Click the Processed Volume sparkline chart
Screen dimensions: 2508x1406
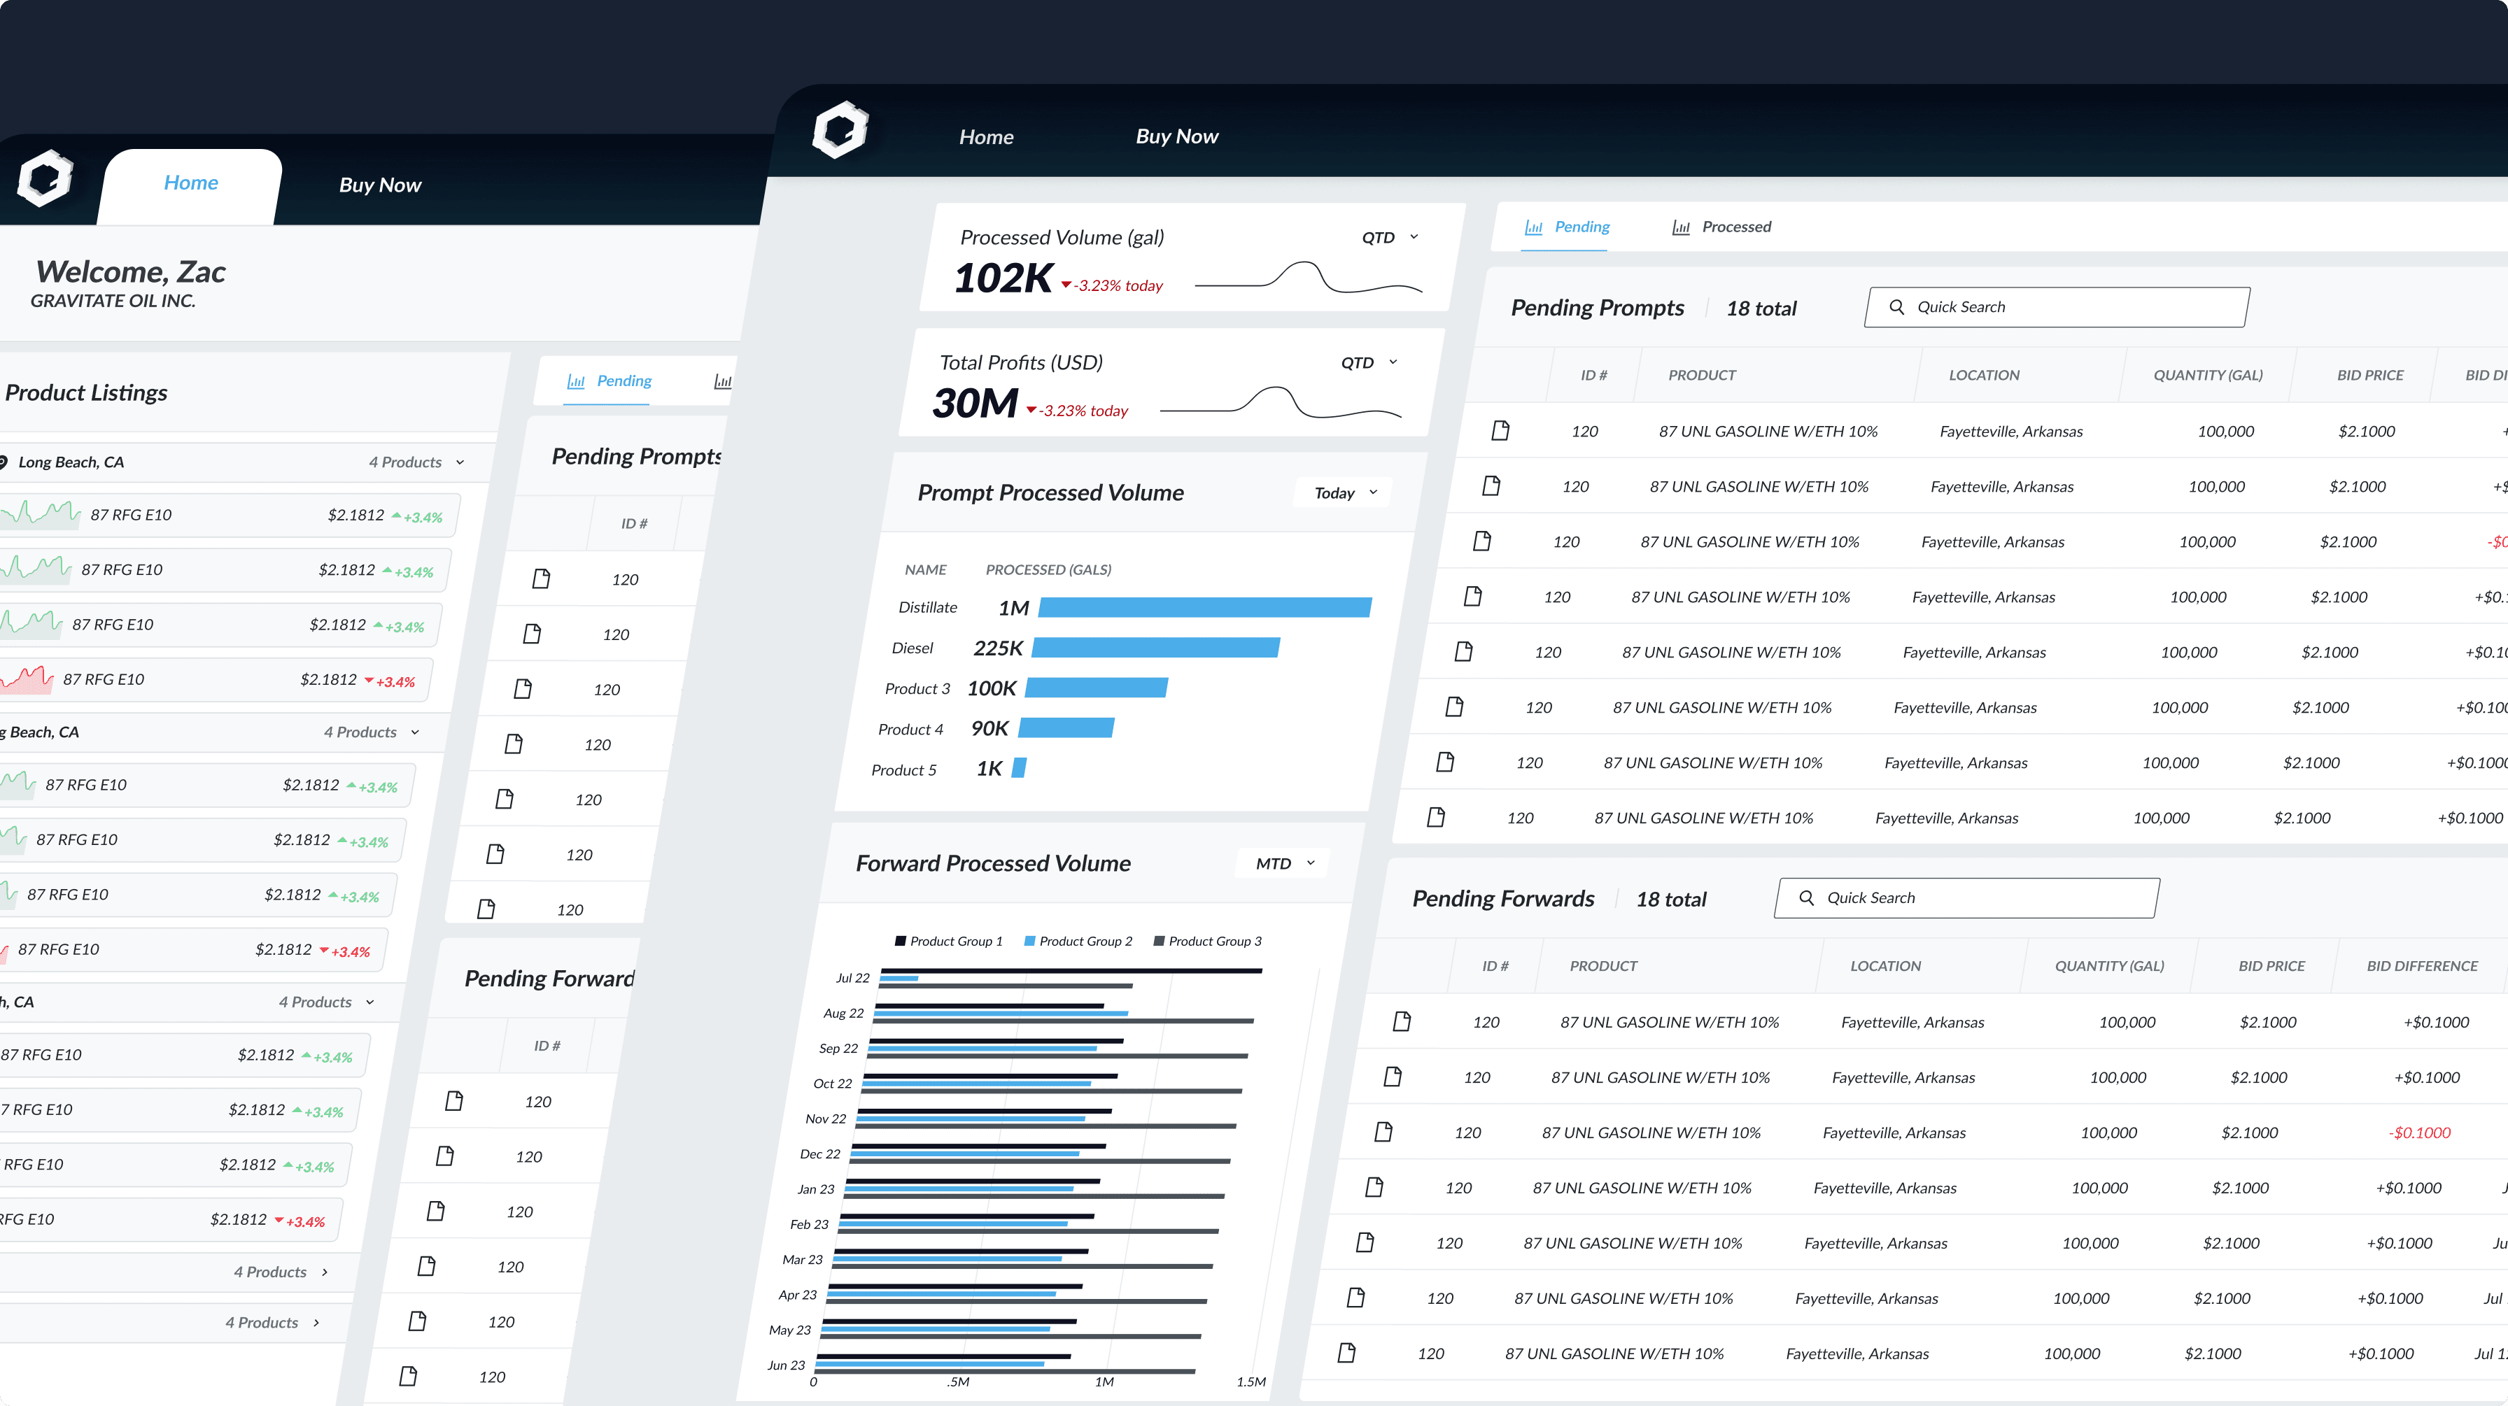click(1309, 277)
